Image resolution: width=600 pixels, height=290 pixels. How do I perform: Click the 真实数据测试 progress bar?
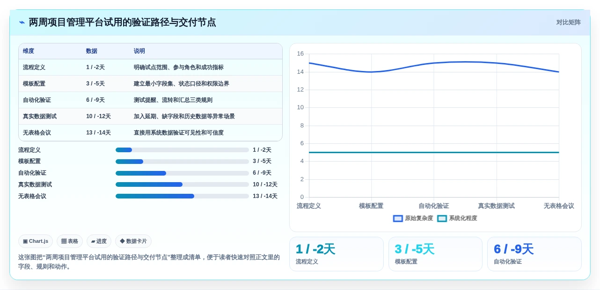click(x=182, y=184)
